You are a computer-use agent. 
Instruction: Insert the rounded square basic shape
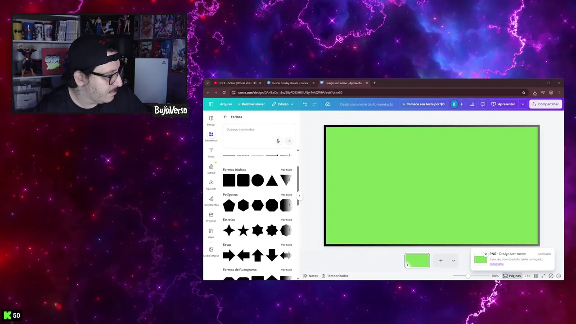click(243, 180)
